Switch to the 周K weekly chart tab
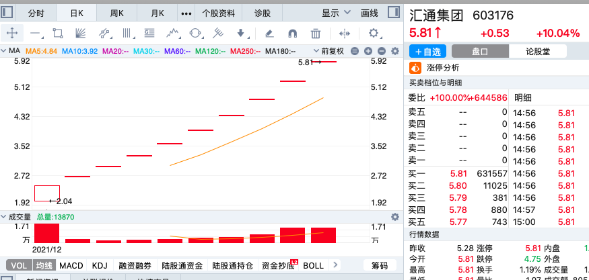 (116, 13)
